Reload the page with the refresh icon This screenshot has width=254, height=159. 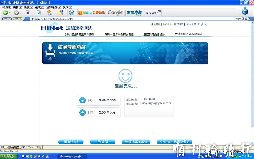coord(39,13)
